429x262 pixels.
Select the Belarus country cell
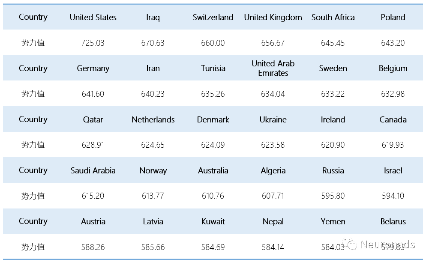(393, 222)
